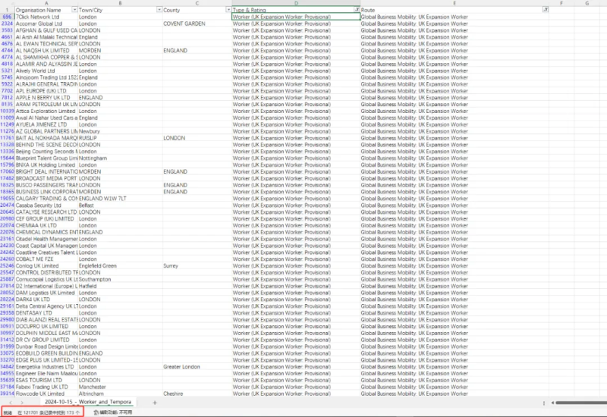Select the DR CV GROUP LIMITED cell

[x=46, y=340]
